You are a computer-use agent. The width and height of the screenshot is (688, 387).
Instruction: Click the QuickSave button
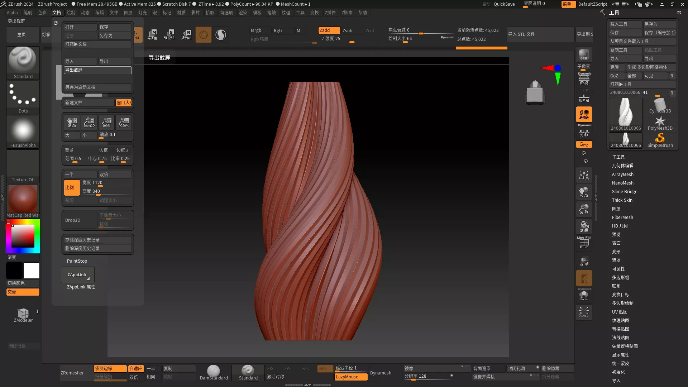coord(504,4)
